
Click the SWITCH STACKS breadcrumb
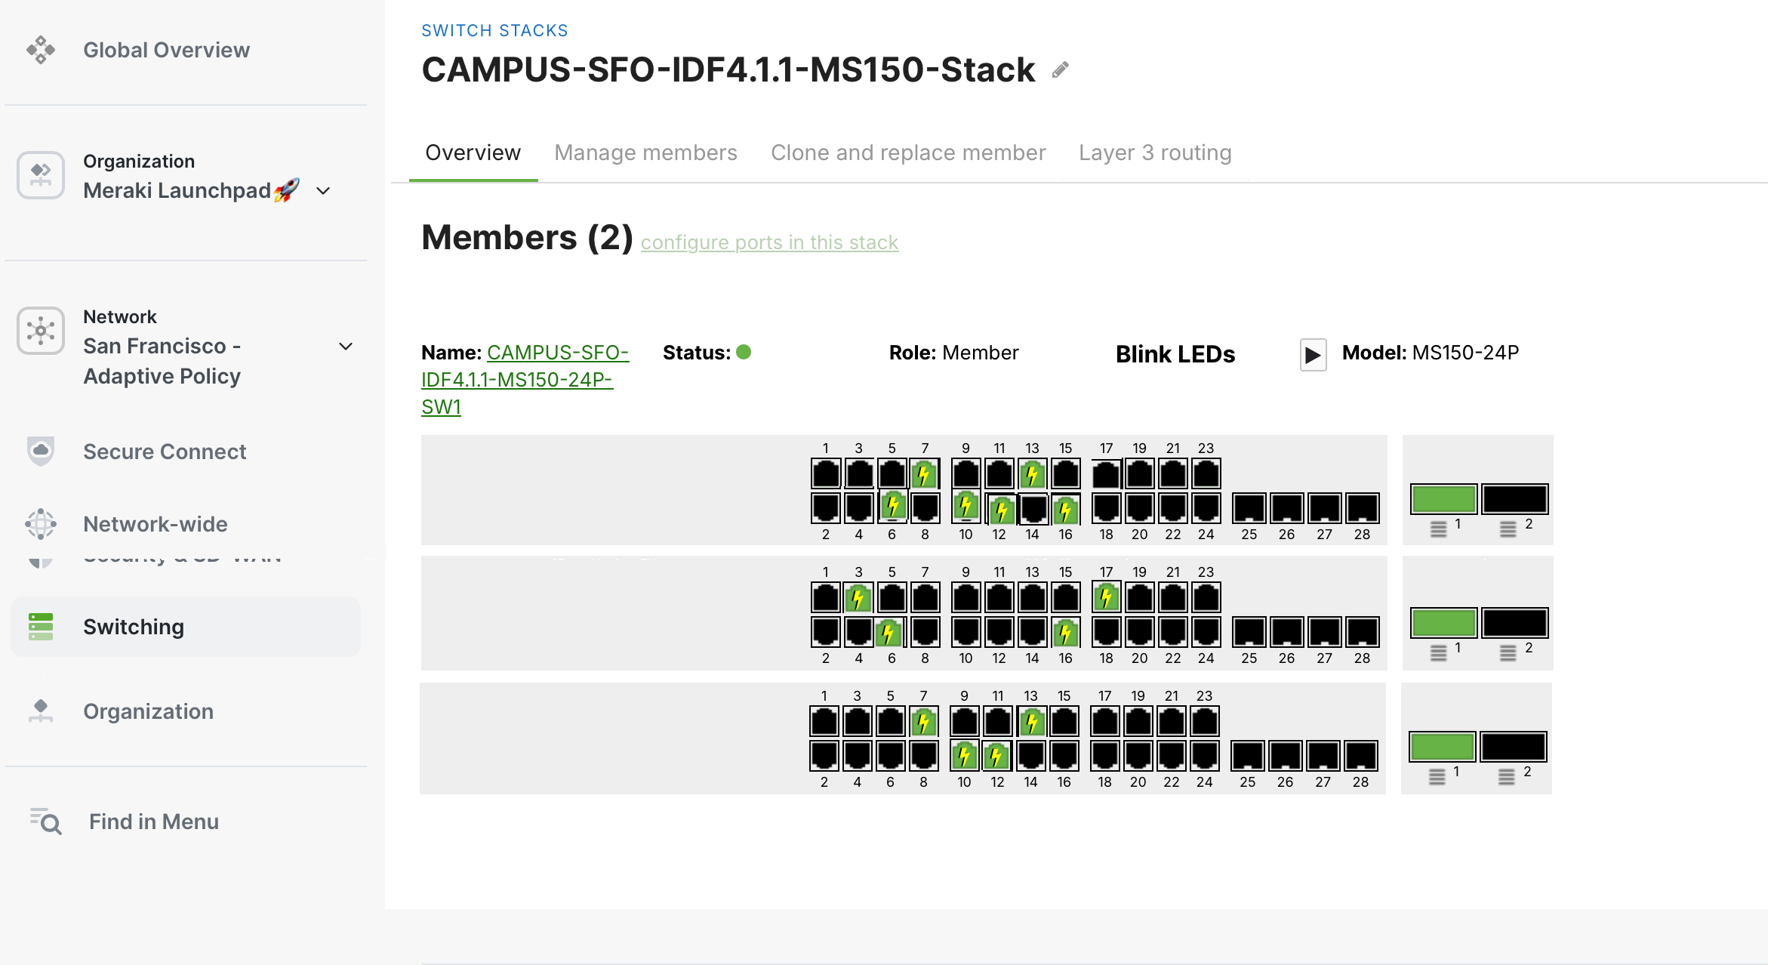(x=494, y=30)
